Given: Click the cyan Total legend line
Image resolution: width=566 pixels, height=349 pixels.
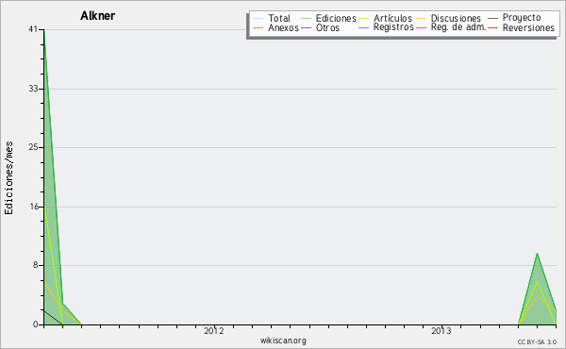Looking at the screenshot, I should coord(258,18).
